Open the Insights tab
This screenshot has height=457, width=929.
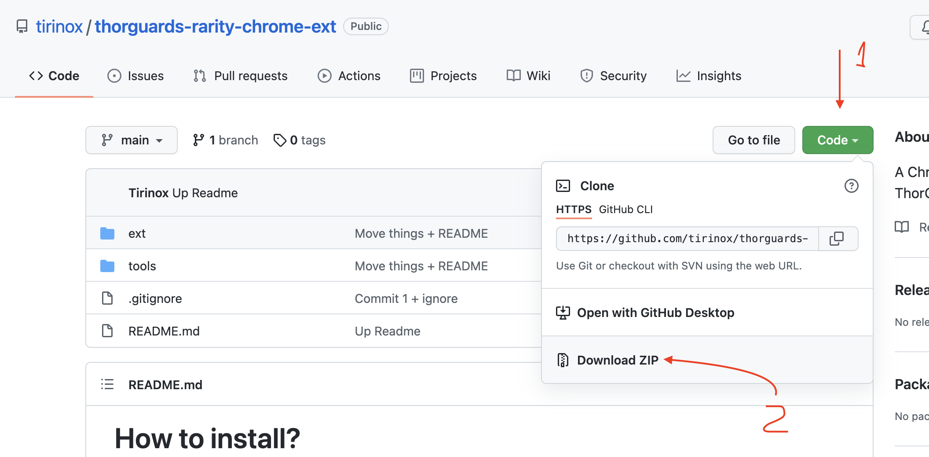coord(709,76)
